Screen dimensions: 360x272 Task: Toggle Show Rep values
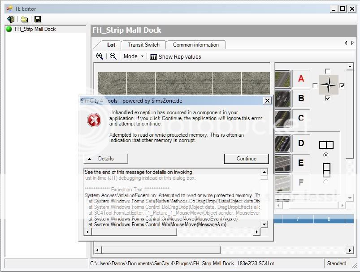tap(175, 56)
